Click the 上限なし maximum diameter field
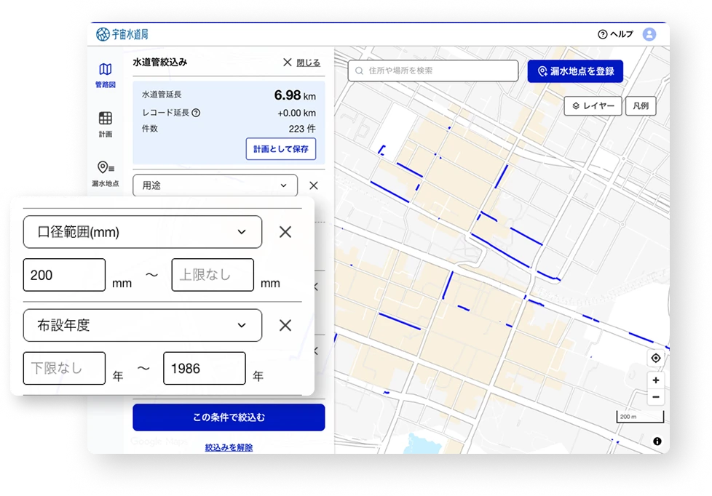 (x=213, y=275)
